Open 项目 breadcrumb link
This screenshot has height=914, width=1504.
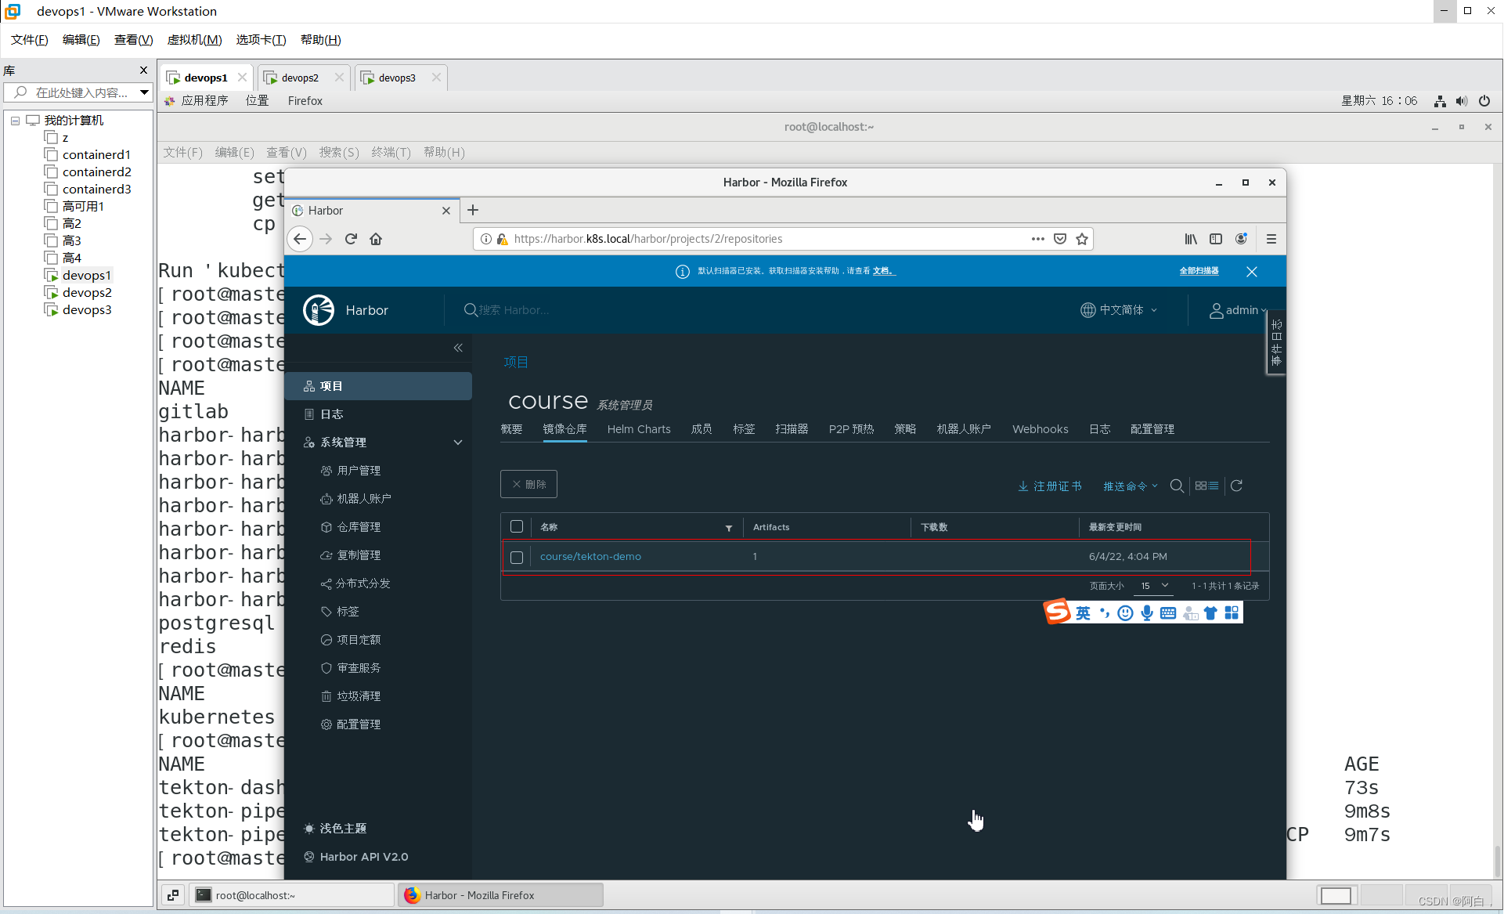[x=516, y=362]
